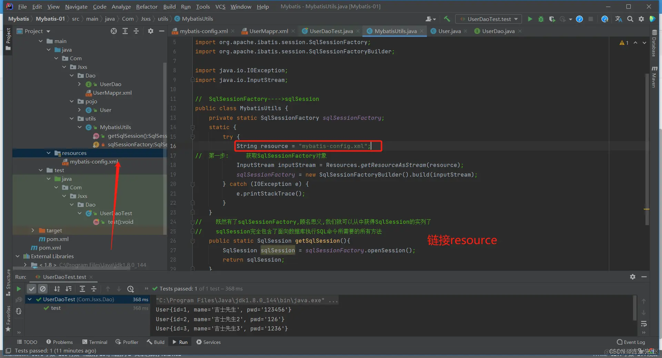Open the Problems tool window
The height and width of the screenshot is (358, 662).
point(60,342)
